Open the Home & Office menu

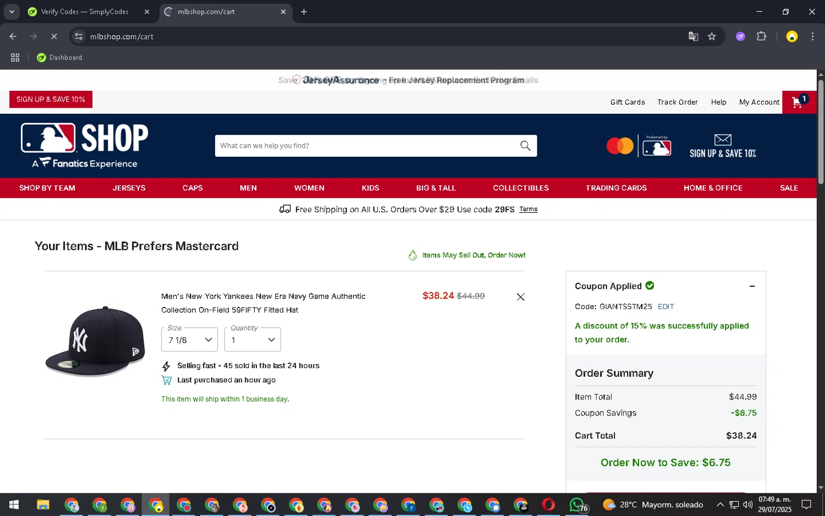[713, 188]
